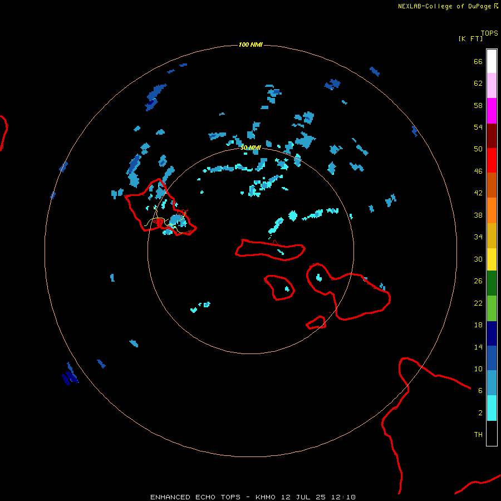
Task: Click the light blue legend swatch at 6
Action: point(492,382)
